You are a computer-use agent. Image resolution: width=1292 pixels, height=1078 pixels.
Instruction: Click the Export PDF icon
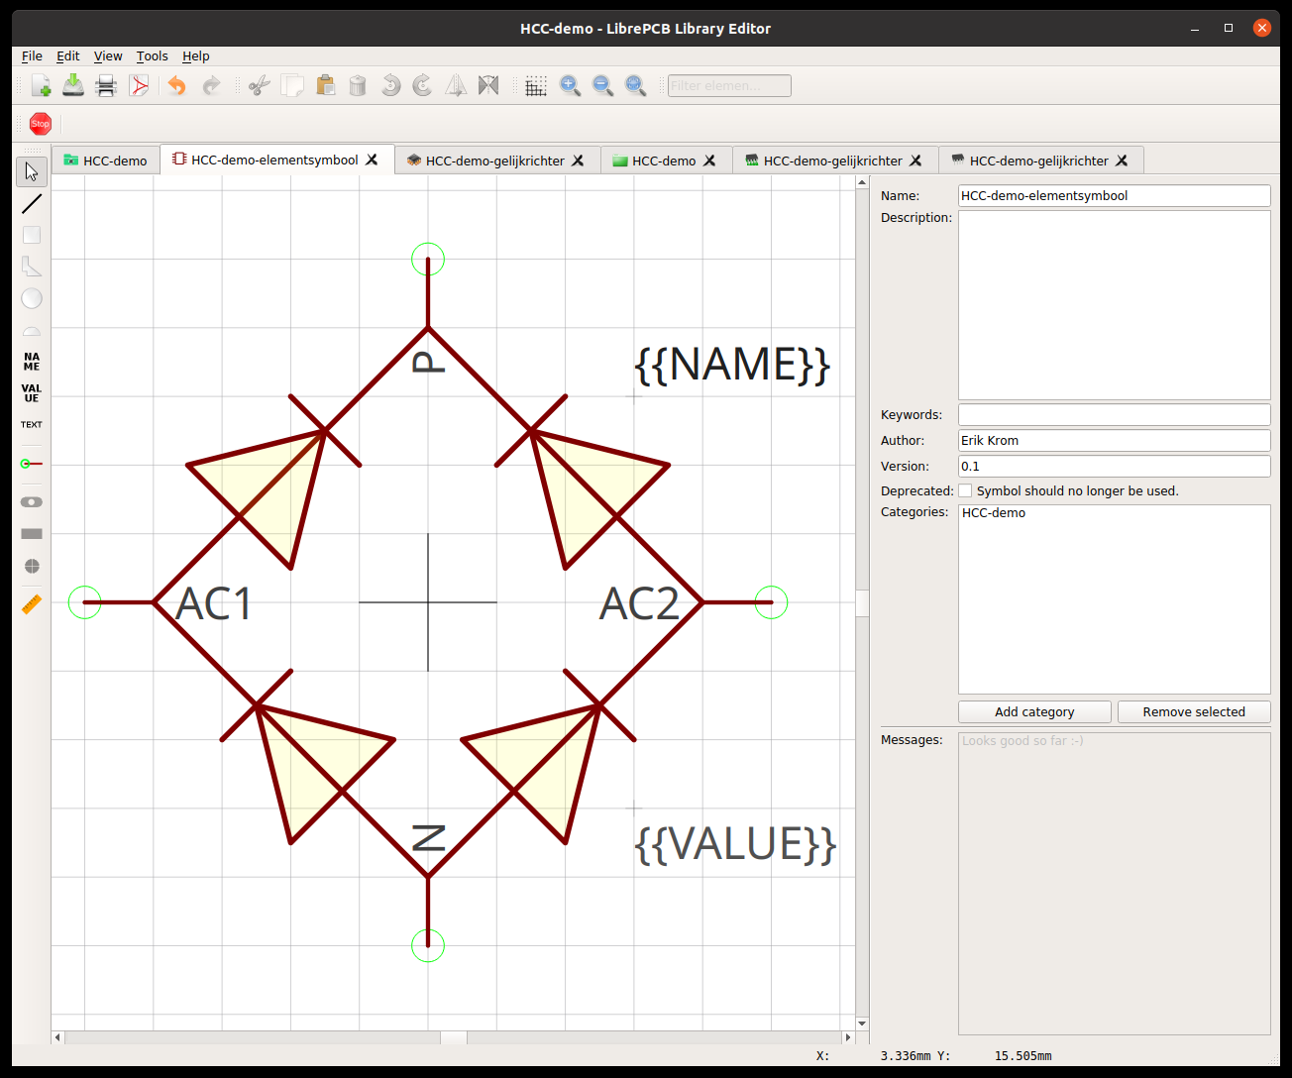[140, 86]
